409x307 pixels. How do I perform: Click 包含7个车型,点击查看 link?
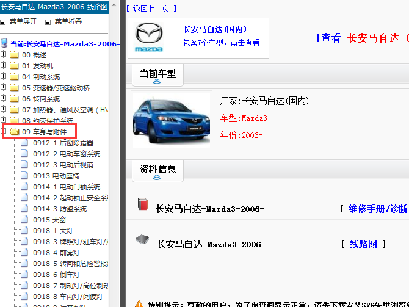(x=221, y=43)
